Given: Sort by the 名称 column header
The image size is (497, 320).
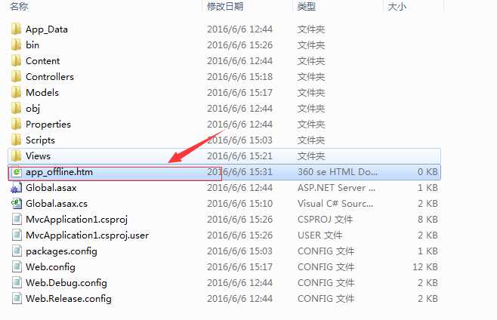Looking at the screenshot, I should pos(19,6).
